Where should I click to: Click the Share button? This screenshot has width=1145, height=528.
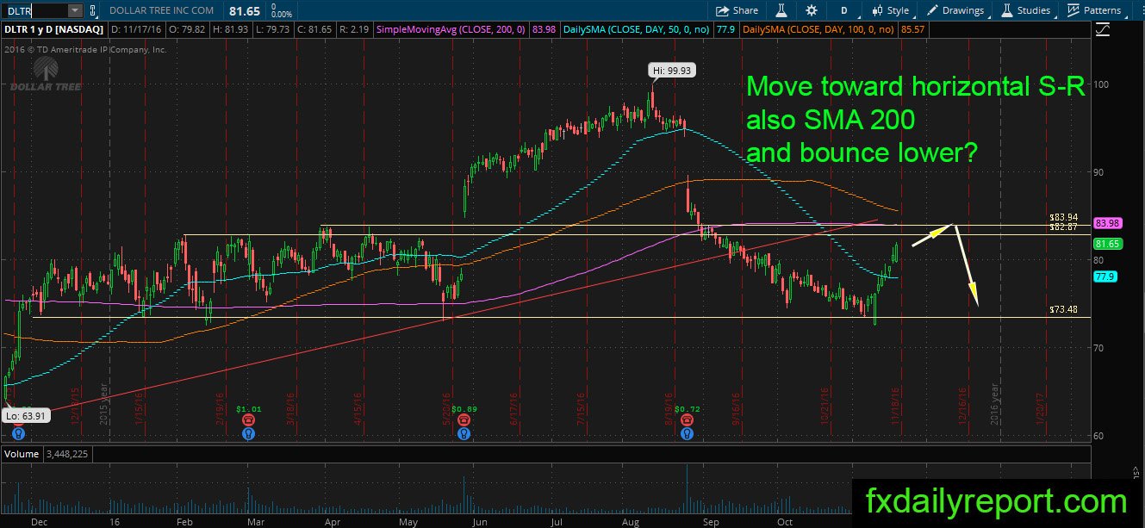(x=737, y=10)
